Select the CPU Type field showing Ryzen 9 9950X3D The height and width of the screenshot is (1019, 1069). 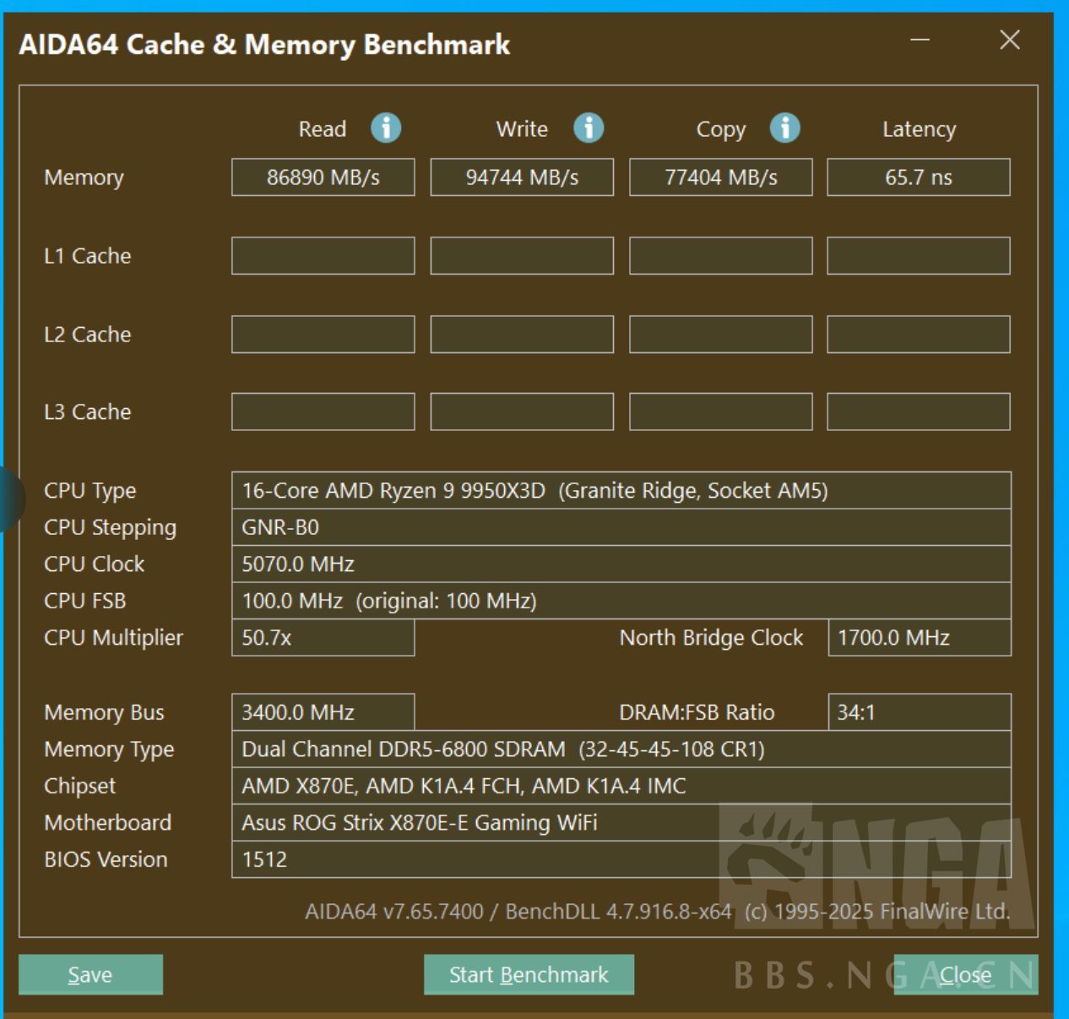[622, 490]
